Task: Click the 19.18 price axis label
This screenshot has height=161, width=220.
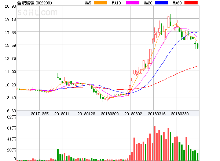Action: pyautogui.click(x=11, y=19)
